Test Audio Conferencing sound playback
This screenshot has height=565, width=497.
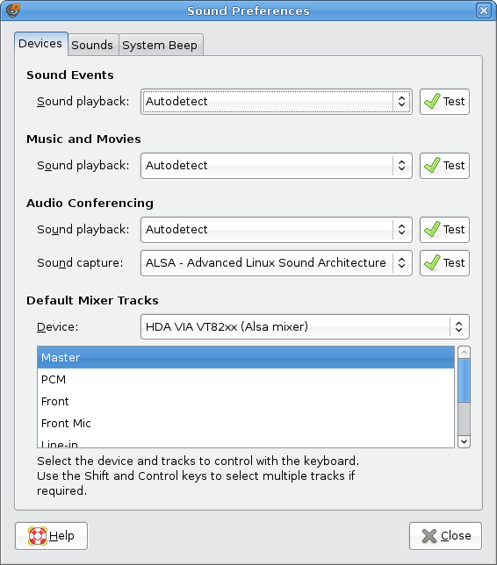coord(444,230)
